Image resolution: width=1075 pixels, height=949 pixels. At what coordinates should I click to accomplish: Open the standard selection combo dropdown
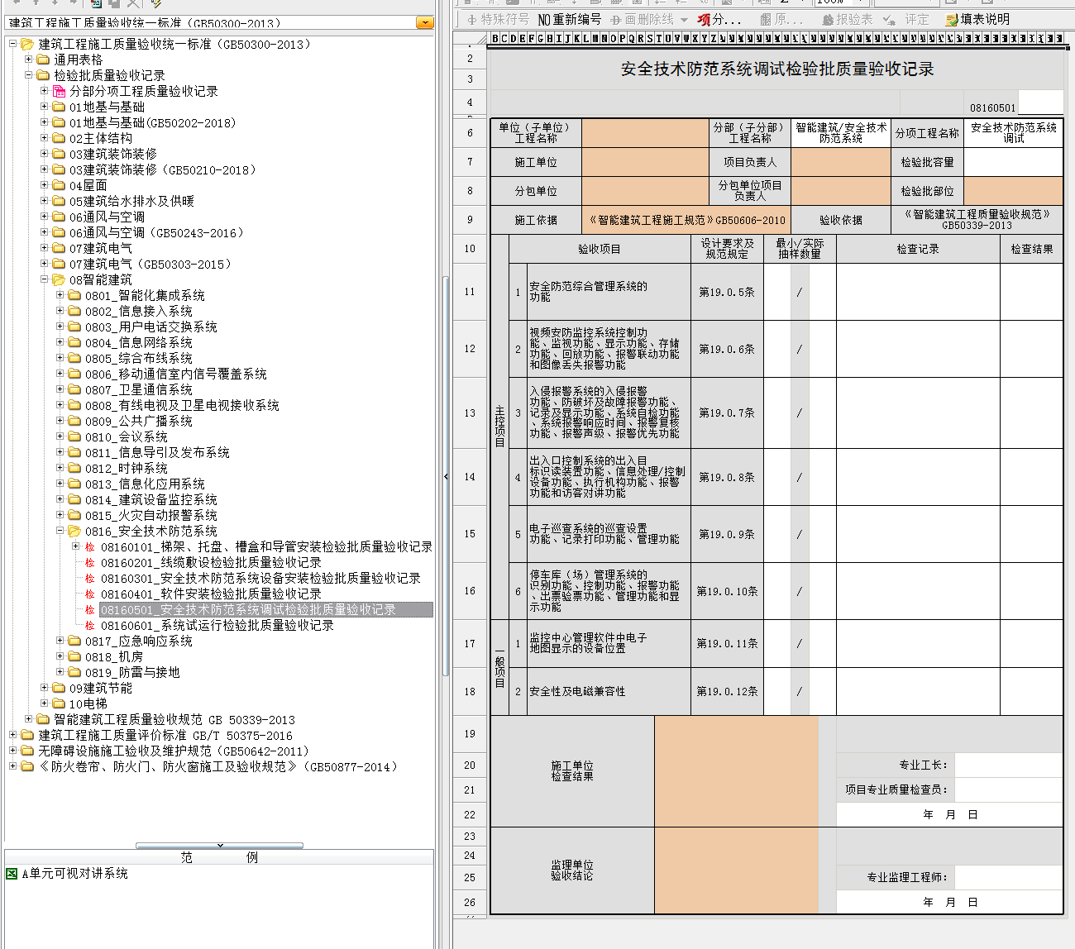425,23
